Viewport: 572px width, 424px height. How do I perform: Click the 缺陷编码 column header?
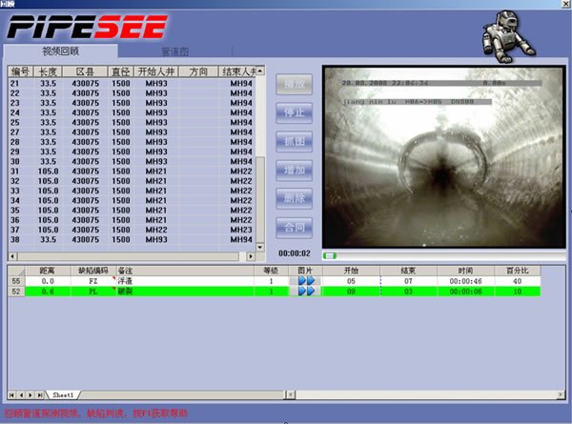tap(93, 271)
